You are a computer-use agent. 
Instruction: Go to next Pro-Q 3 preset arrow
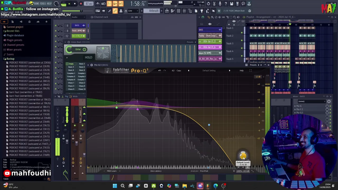(x=229, y=70)
